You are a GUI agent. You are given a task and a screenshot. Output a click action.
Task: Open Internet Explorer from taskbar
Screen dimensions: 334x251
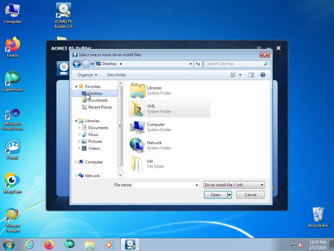point(29,244)
